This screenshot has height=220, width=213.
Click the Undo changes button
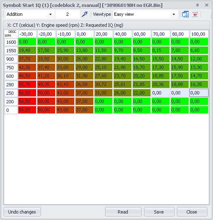pos(22,212)
